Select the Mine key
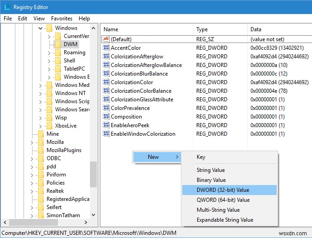The height and width of the screenshot is (238, 312). [52, 134]
